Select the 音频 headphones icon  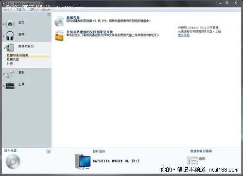coord(10,36)
